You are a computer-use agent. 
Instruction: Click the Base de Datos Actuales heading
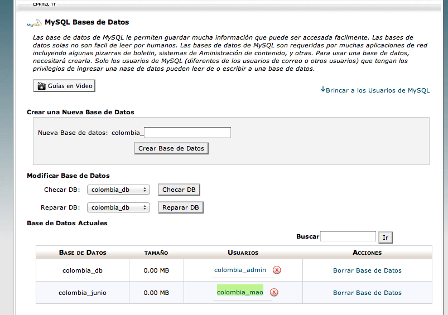[x=67, y=223]
